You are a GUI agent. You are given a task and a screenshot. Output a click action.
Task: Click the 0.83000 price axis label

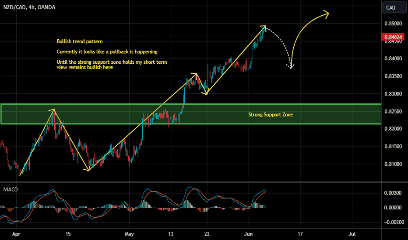point(393,94)
